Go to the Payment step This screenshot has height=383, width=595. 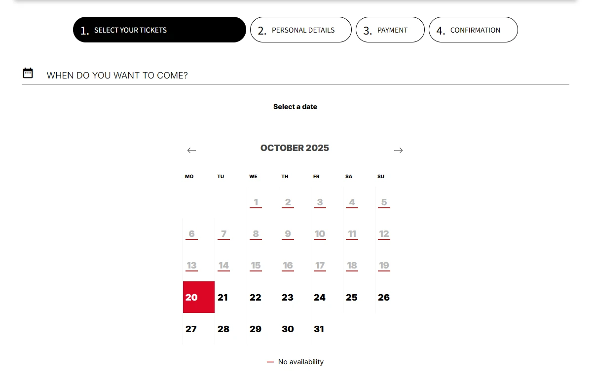390,30
